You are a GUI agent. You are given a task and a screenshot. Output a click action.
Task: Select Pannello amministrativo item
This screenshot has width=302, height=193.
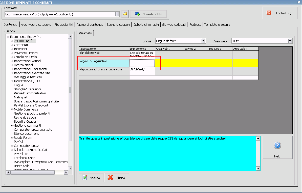point(30,93)
